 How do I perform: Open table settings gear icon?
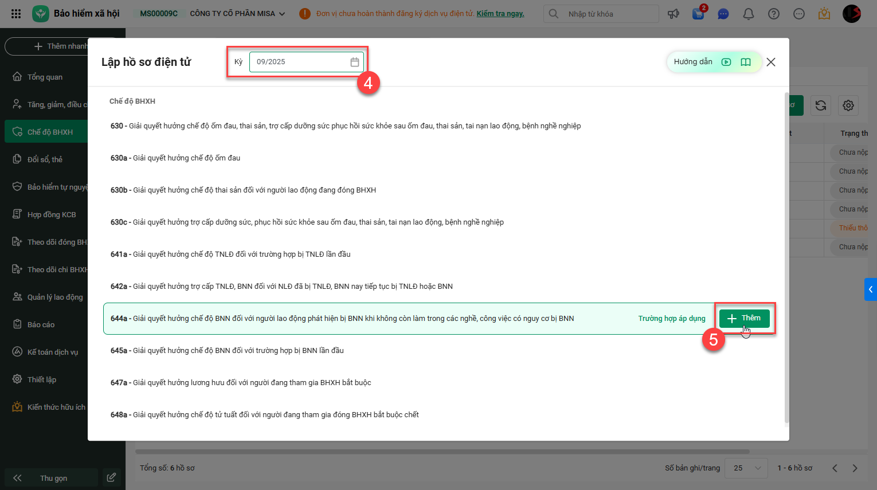click(x=848, y=105)
